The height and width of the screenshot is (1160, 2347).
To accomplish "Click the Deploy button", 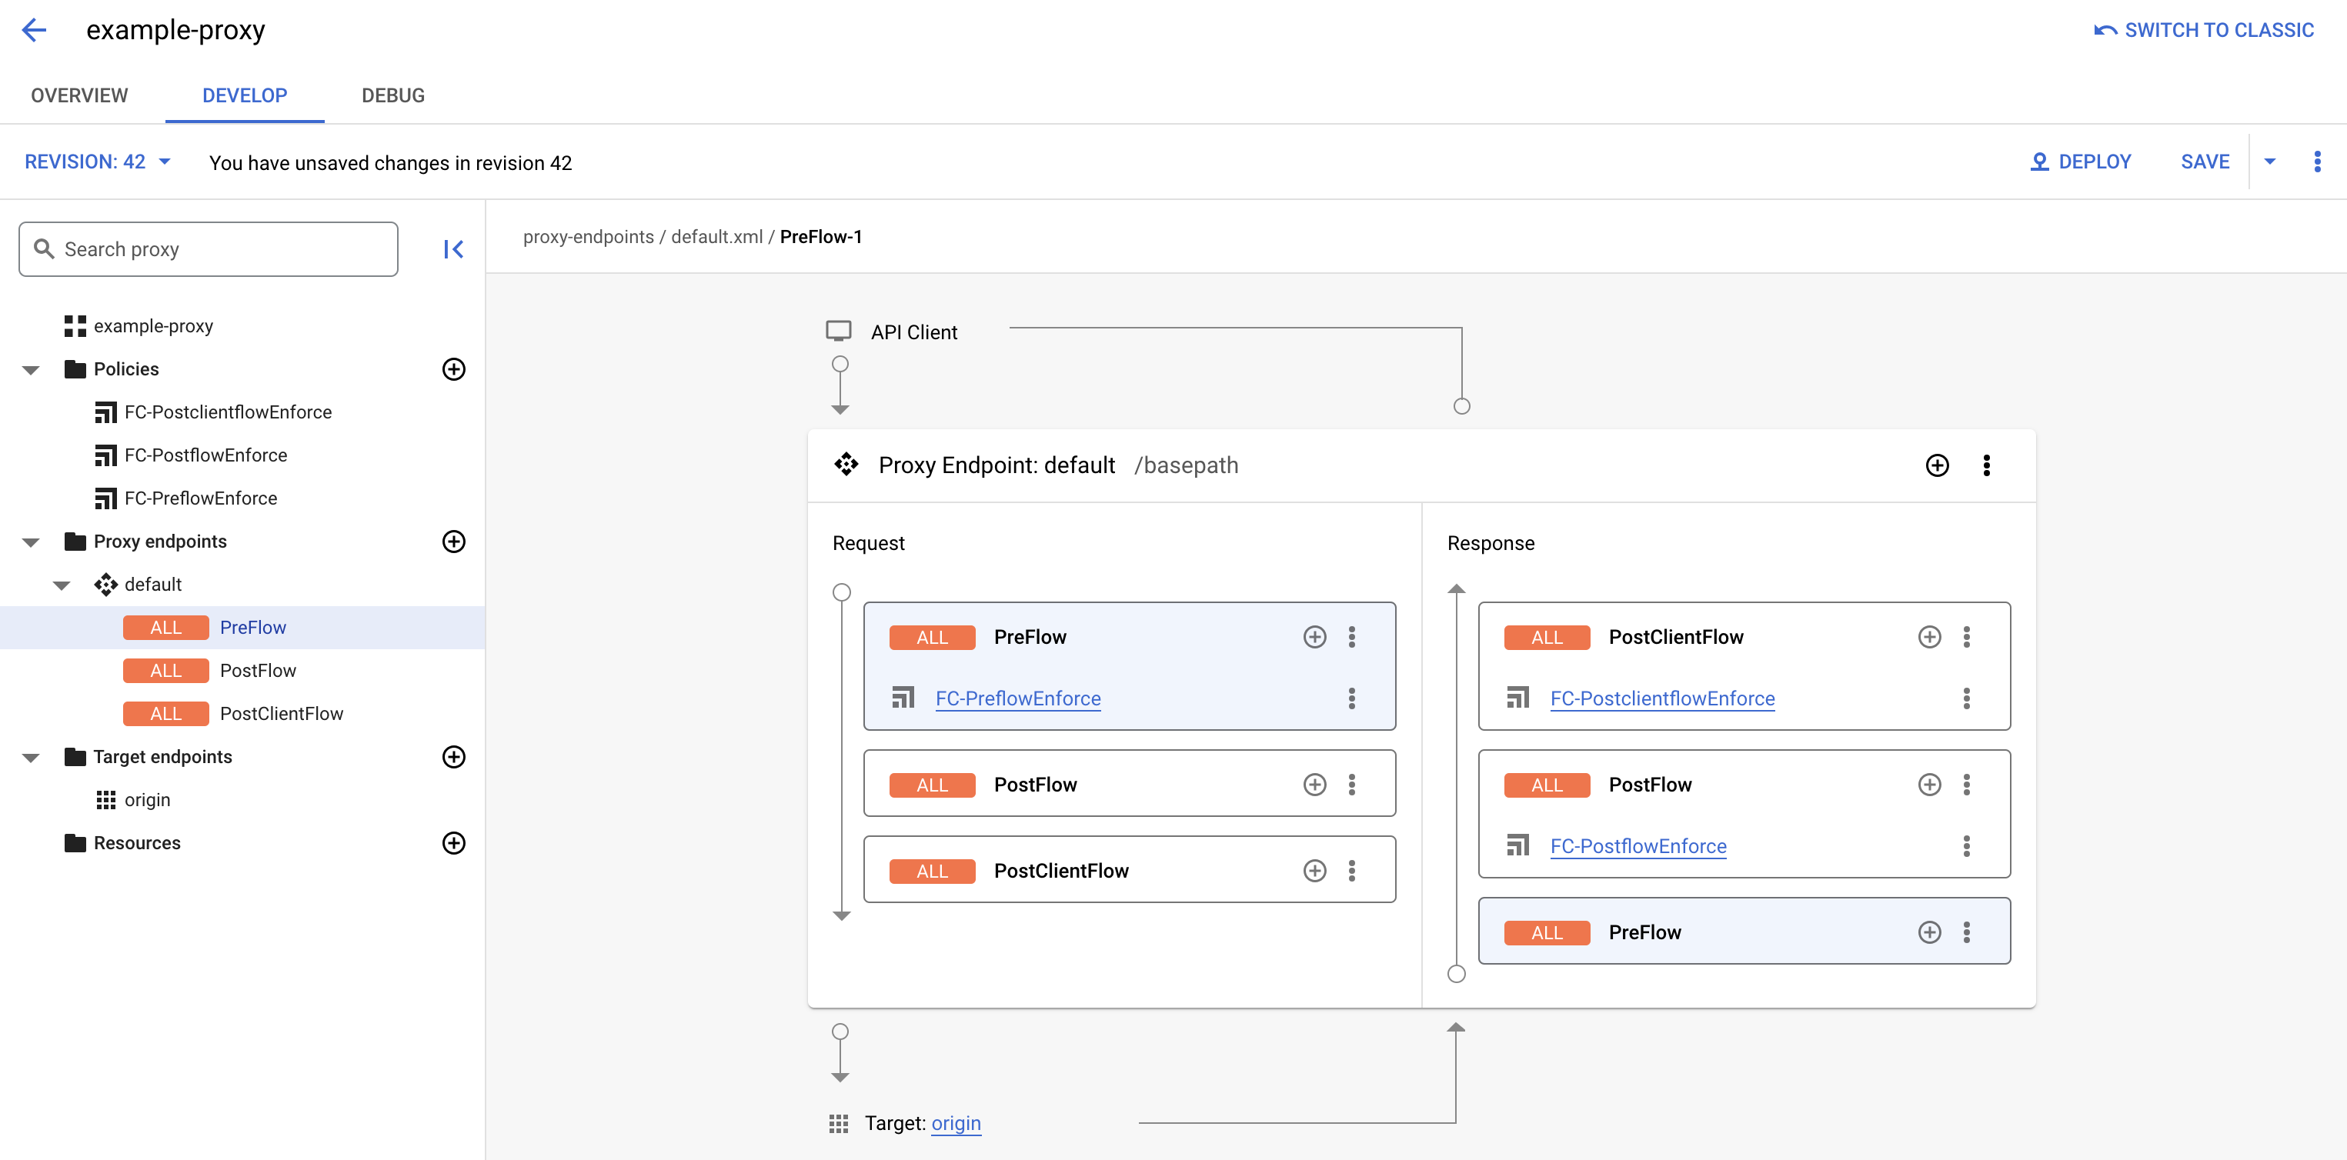I will [2080, 162].
